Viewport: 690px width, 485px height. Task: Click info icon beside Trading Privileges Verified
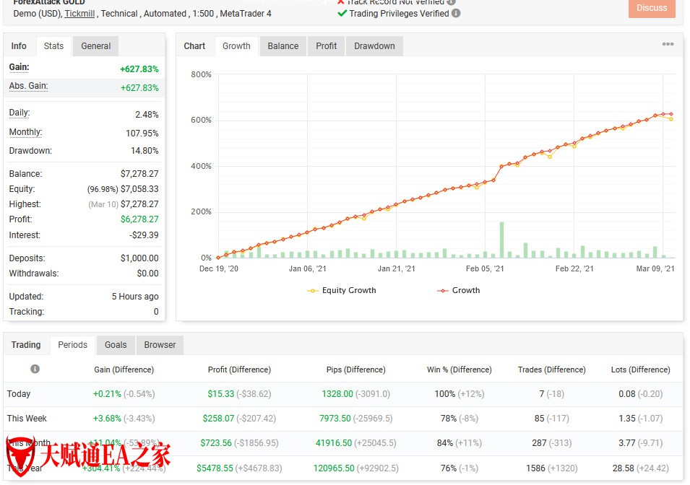[456, 13]
